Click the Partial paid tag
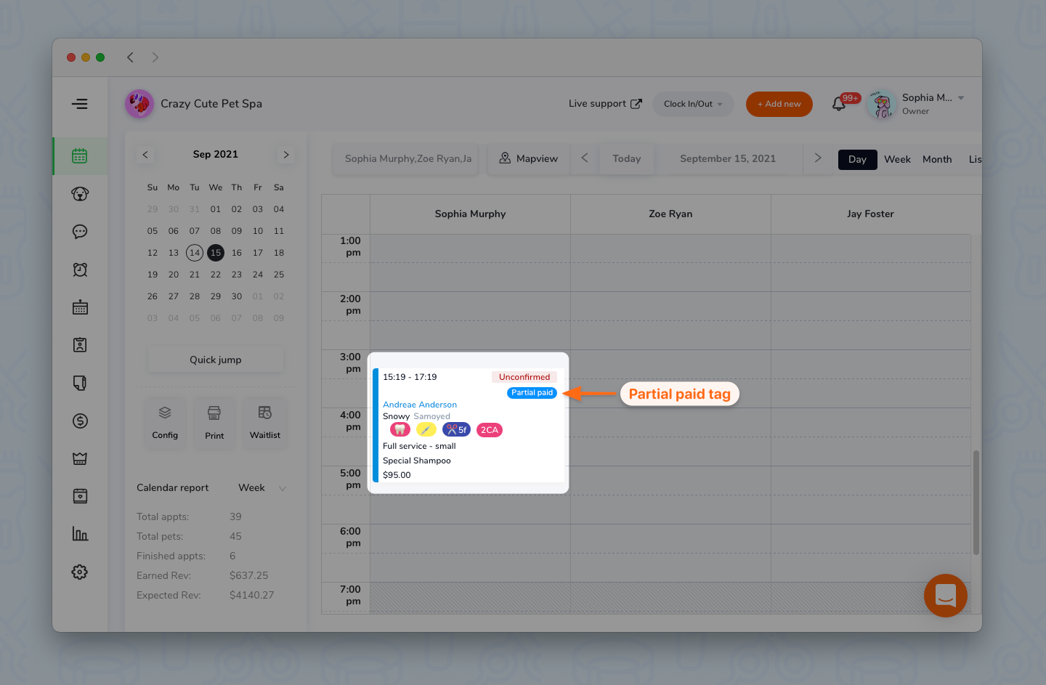Viewport: 1046px width, 685px height. click(x=532, y=393)
